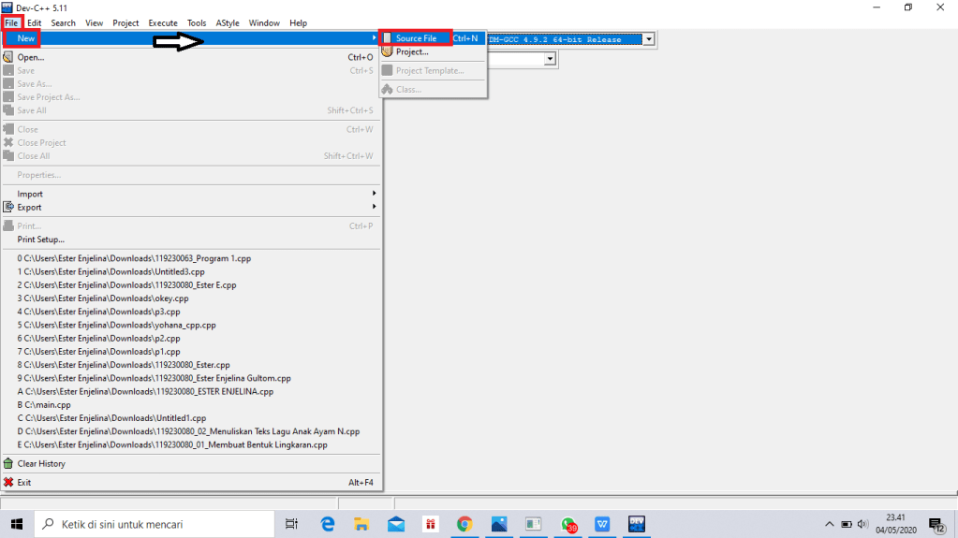Open the dropdown below the compiler selector
Image resolution: width=958 pixels, height=538 pixels.
pyautogui.click(x=551, y=59)
